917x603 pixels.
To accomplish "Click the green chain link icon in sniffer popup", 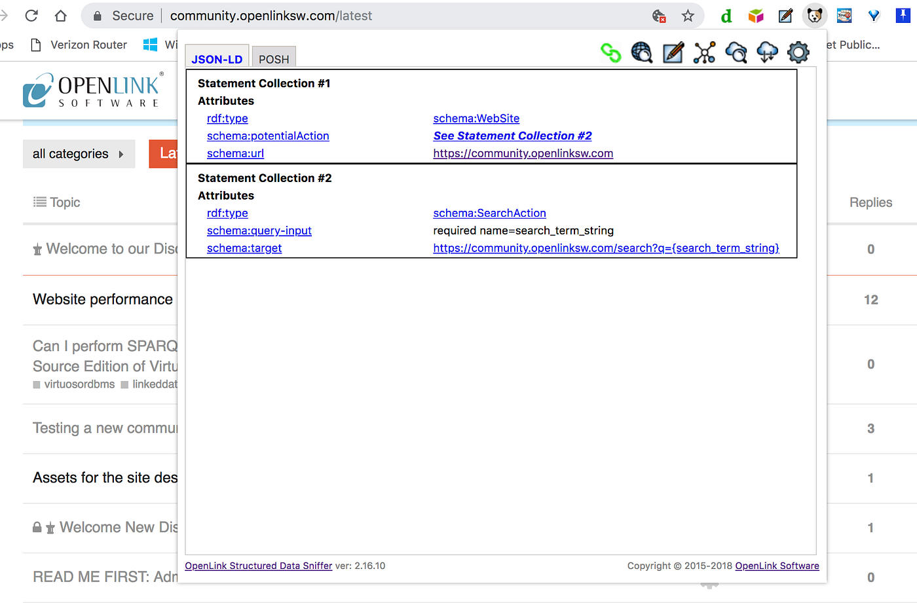I will pos(610,52).
